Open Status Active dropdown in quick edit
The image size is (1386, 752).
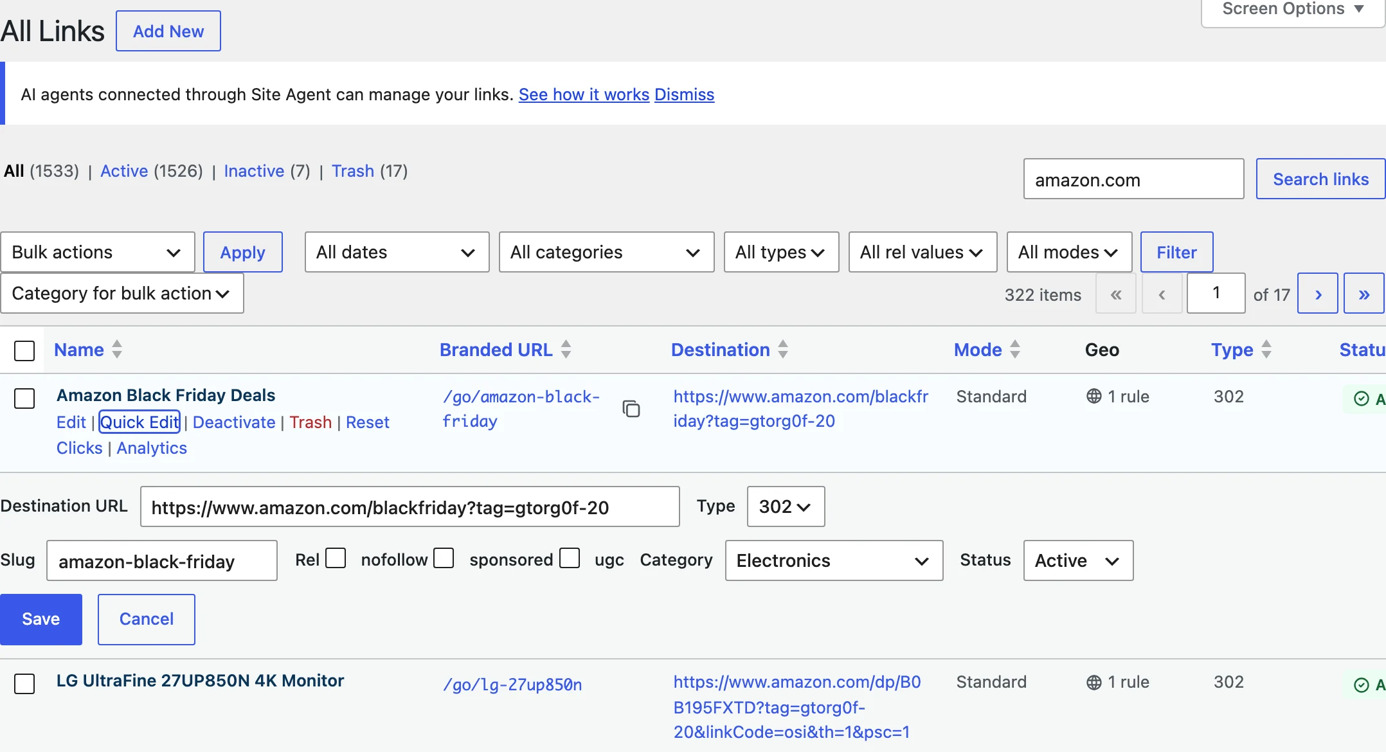[1079, 560]
